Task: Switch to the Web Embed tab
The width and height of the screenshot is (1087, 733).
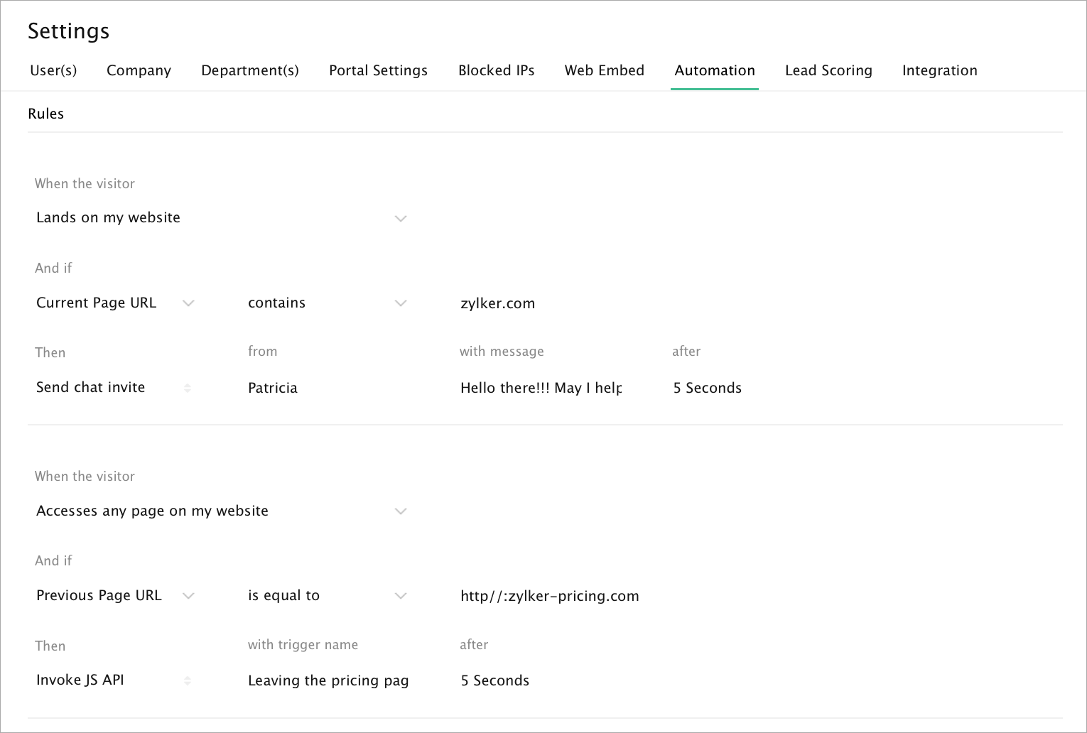Action: [604, 70]
